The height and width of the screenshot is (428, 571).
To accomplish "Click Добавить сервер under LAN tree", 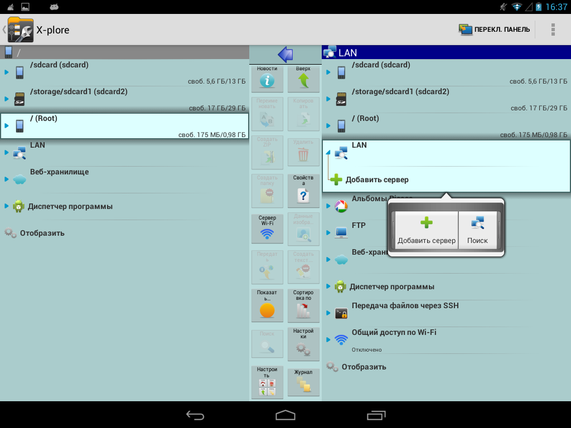I will point(377,179).
